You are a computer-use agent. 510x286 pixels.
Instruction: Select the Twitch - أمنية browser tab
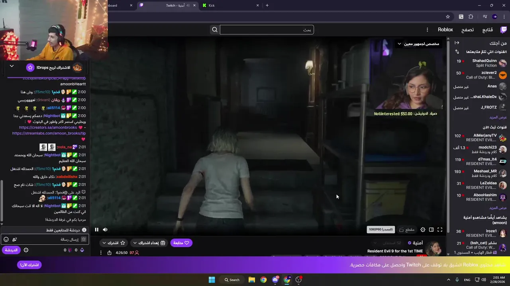click(167, 6)
